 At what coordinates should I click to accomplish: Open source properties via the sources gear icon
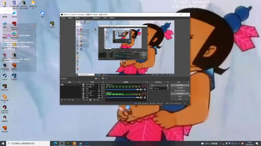[x=90, y=100]
